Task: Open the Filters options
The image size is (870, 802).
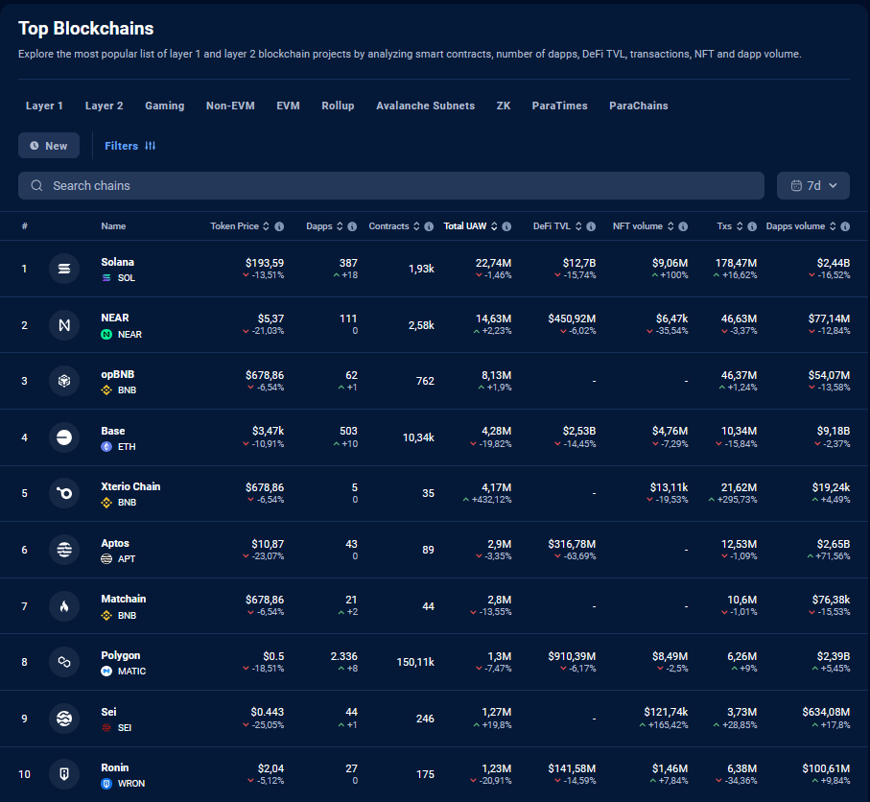Action: 129,146
